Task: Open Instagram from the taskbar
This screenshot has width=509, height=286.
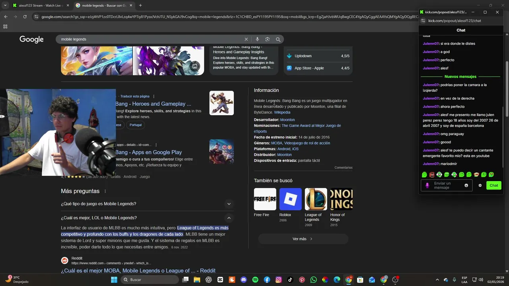Action: pyautogui.click(x=279, y=280)
